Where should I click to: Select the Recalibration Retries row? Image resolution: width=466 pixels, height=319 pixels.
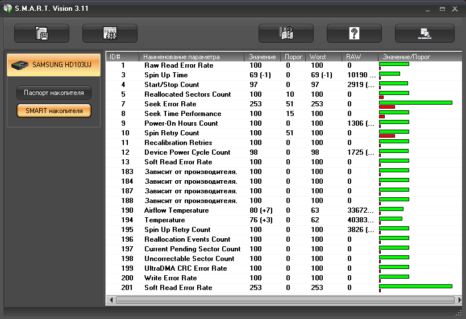[284, 143]
